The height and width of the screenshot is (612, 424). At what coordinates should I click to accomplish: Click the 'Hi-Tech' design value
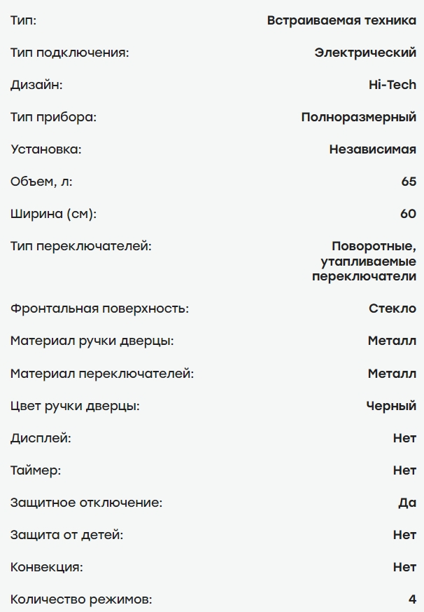tap(393, 85)
